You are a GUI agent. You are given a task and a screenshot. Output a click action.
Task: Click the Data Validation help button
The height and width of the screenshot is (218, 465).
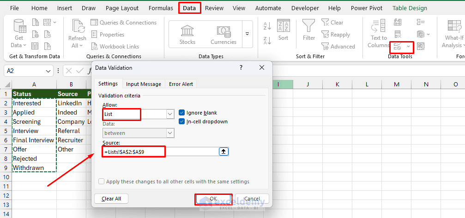coord(241,67)
